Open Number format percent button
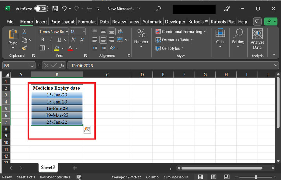Image resolution: width=281 pixels, height=180 pixels. (x=141, y=38)
